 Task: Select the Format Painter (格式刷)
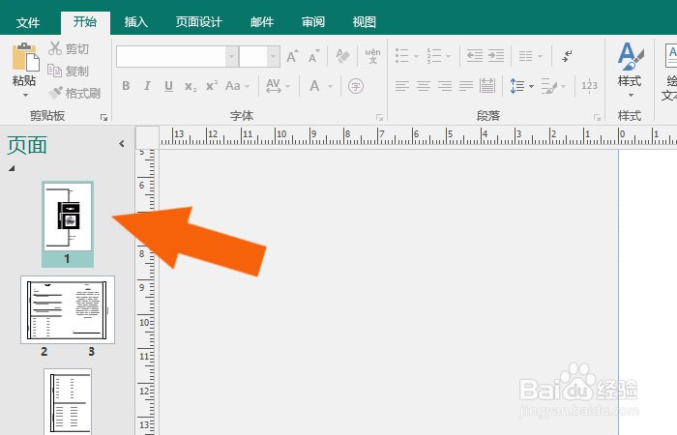click(x=74, y=93)
